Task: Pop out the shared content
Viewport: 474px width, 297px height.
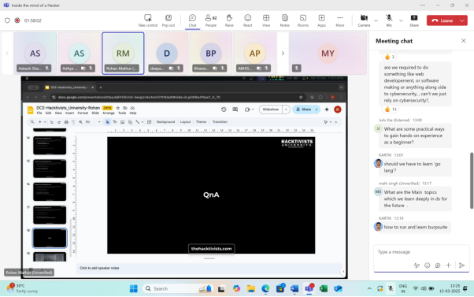Action: point(168,20)
